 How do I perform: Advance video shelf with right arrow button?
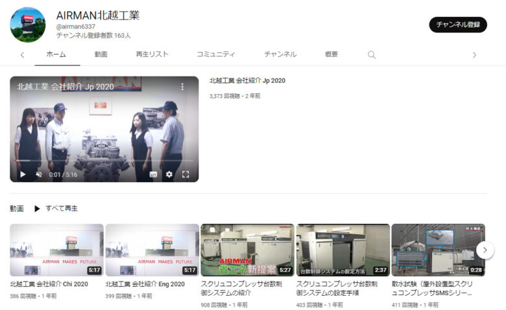click(x=485, y=250)
